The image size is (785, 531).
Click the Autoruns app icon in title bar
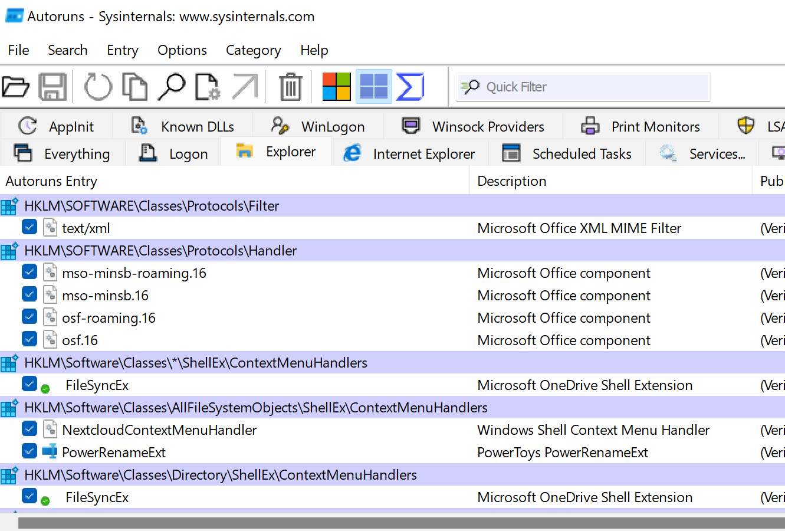point(14,16)
